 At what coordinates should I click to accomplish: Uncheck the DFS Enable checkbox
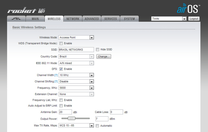tap(61, 69)
